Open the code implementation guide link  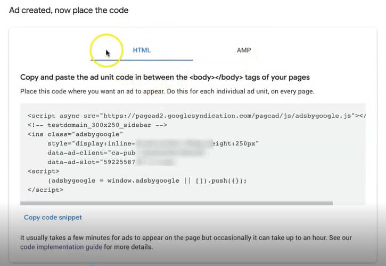click(x=61, y=247)
